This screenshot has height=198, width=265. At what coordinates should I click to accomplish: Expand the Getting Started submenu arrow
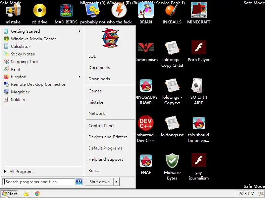coord(79,31)
